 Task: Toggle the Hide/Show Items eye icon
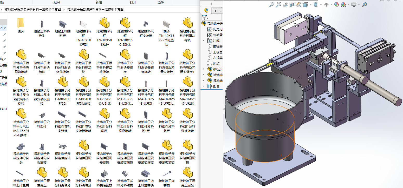tap(326, 5)
